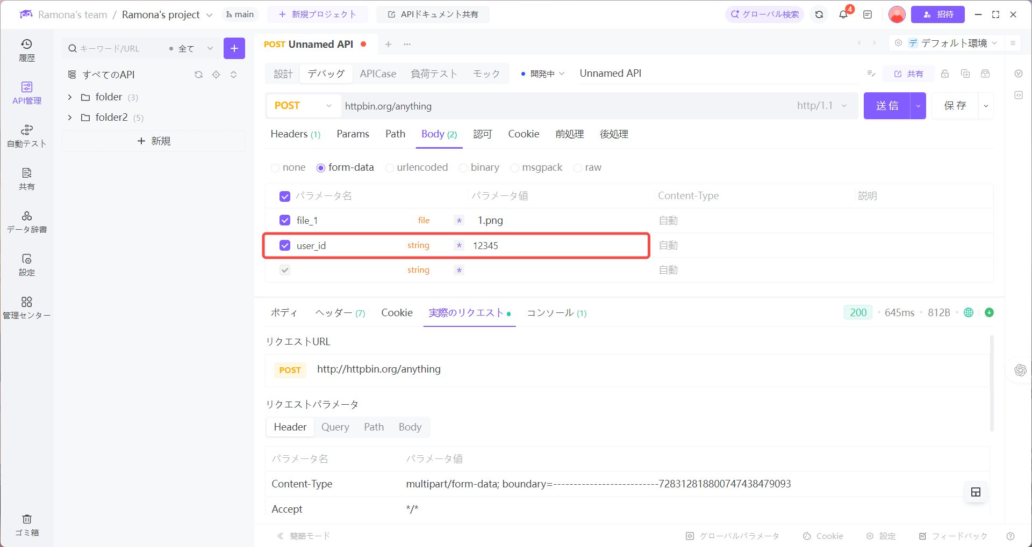The width and height of the screenshot is (1032, 547).
Task: Click the request URL input field
Action: pos(537,106)
